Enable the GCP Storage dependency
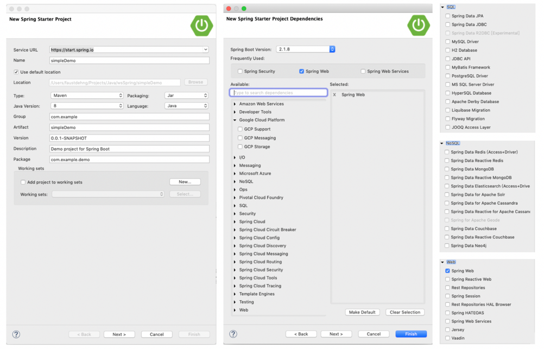This screenshot has height=349, width=544. coord(240,147)
